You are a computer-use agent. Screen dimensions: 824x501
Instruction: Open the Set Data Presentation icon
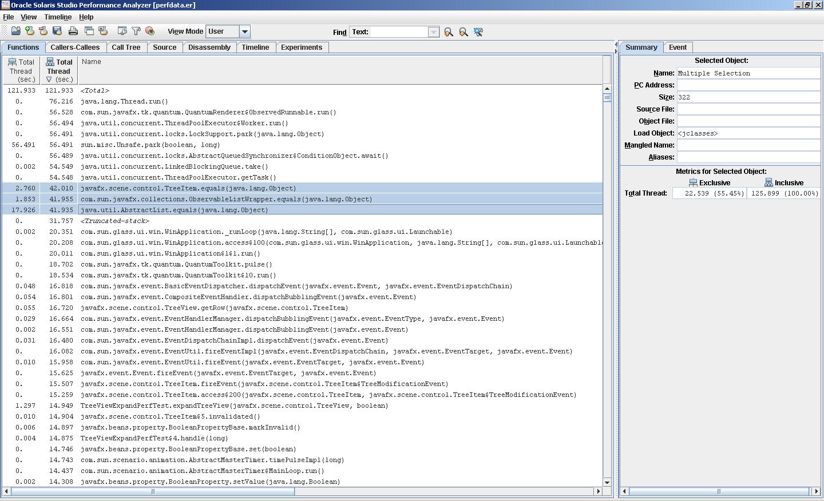[122, 31]
